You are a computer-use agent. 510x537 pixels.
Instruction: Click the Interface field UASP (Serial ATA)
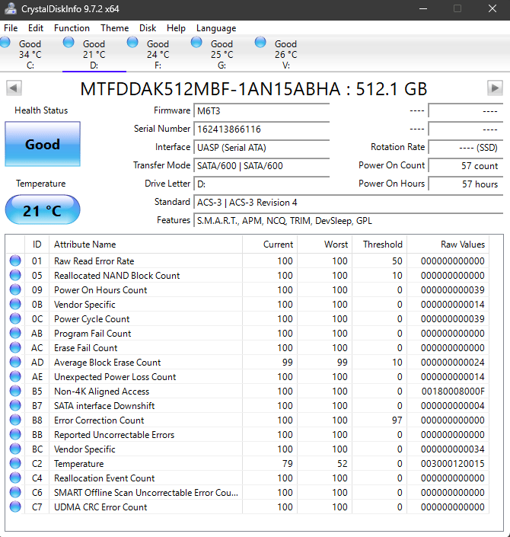click(x=262, y=148)
